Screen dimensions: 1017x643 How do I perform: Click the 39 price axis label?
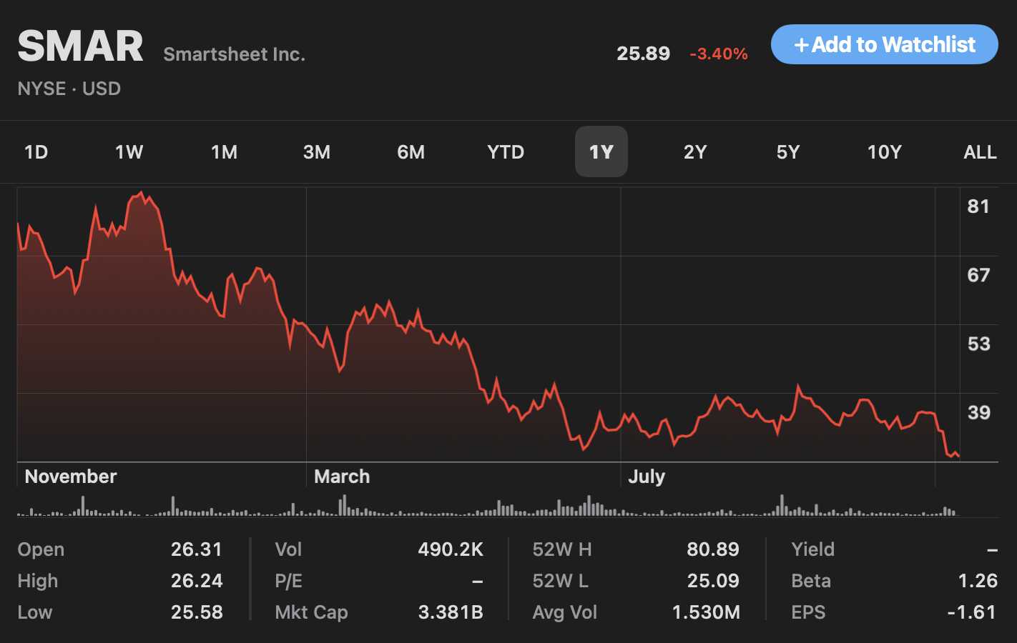tap(978, 412)
